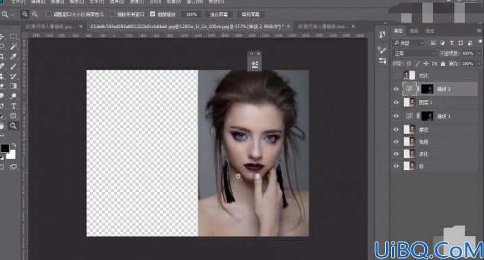Hide the selected curves 2 layer
484x260 pixels.
tap(396, 89)
